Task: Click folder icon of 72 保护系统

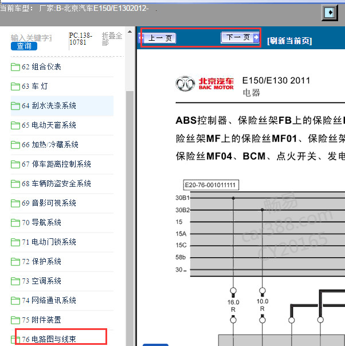Action: point(15,262)
